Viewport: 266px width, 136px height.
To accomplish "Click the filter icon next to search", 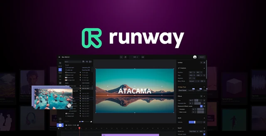I will click(x=84, y=62).
